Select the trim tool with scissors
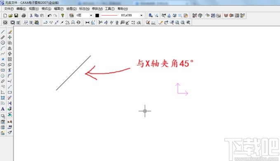The image size is (280, 161). pyautogui.click(x=9, y=70)
